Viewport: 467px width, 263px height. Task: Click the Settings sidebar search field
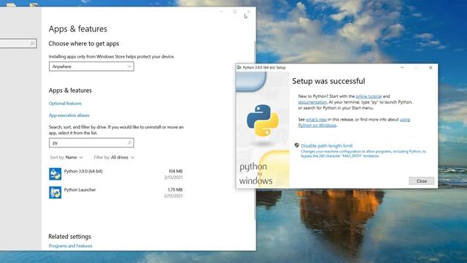[18, 44]
